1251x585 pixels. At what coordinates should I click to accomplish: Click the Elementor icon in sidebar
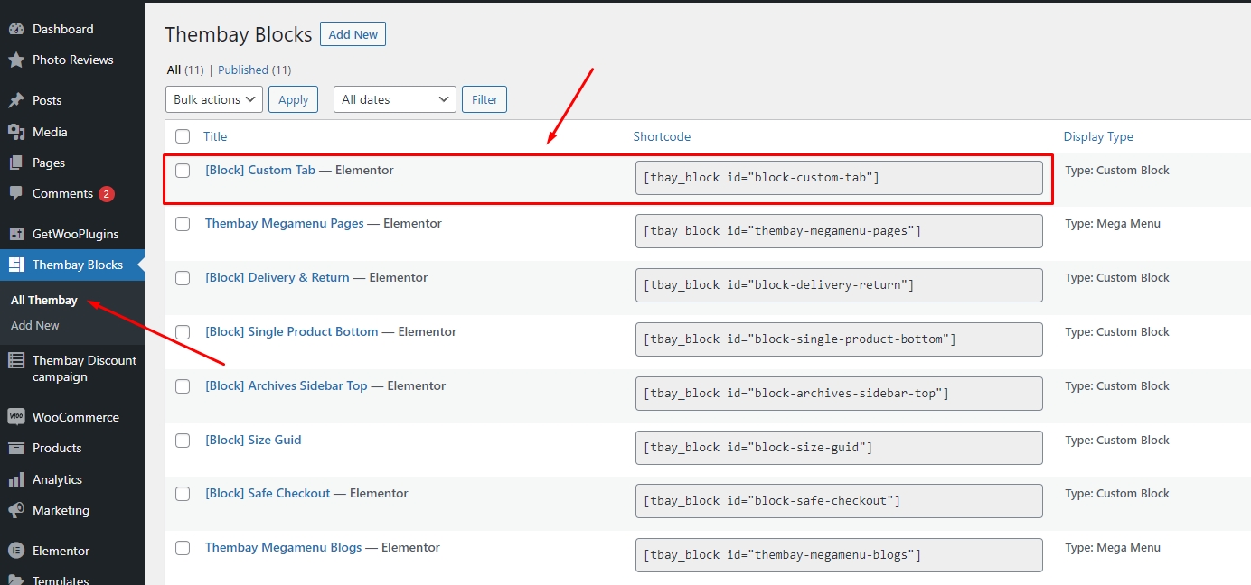coord(15,551)
